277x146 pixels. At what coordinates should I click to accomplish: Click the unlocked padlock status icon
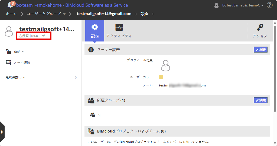coord(8,51)
